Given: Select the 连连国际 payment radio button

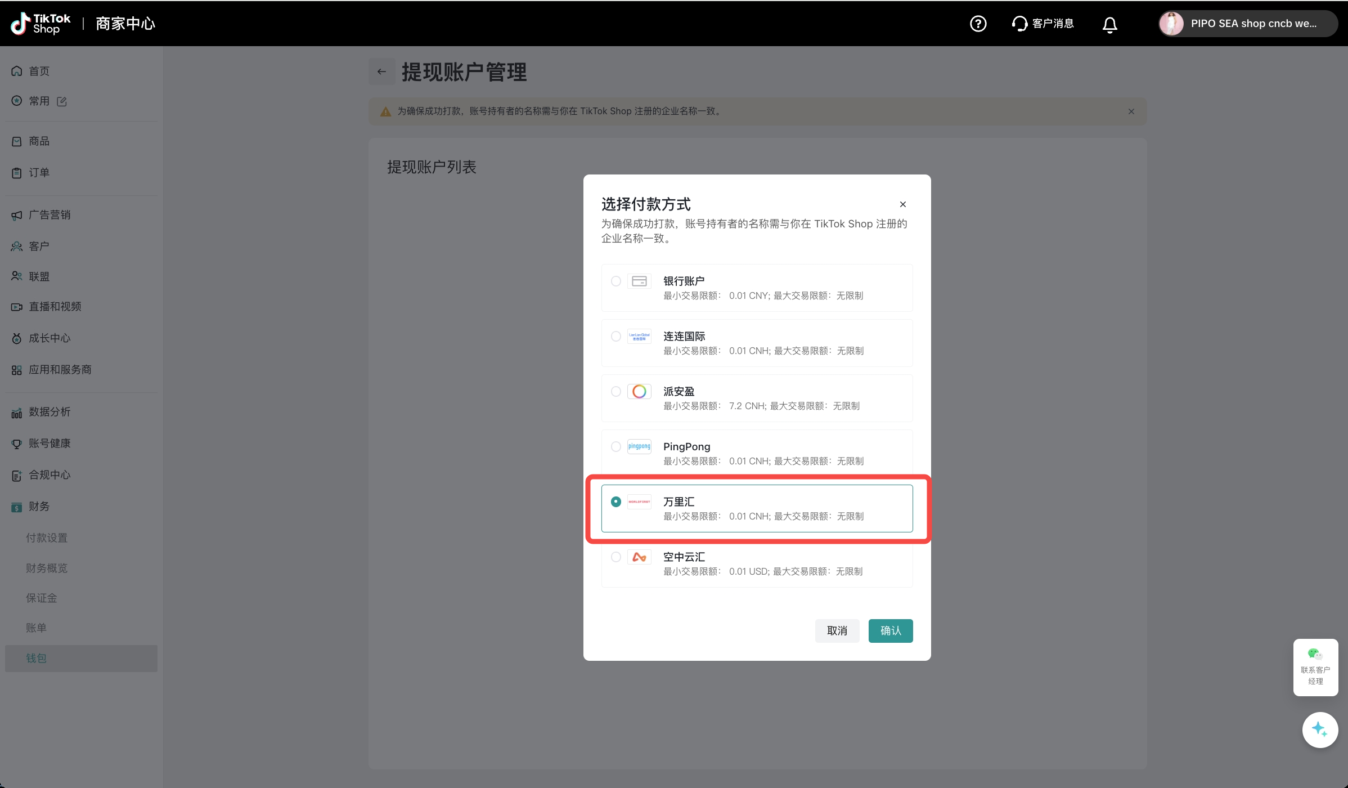Looking at the screenshot, I should click(x=616, y=336).
